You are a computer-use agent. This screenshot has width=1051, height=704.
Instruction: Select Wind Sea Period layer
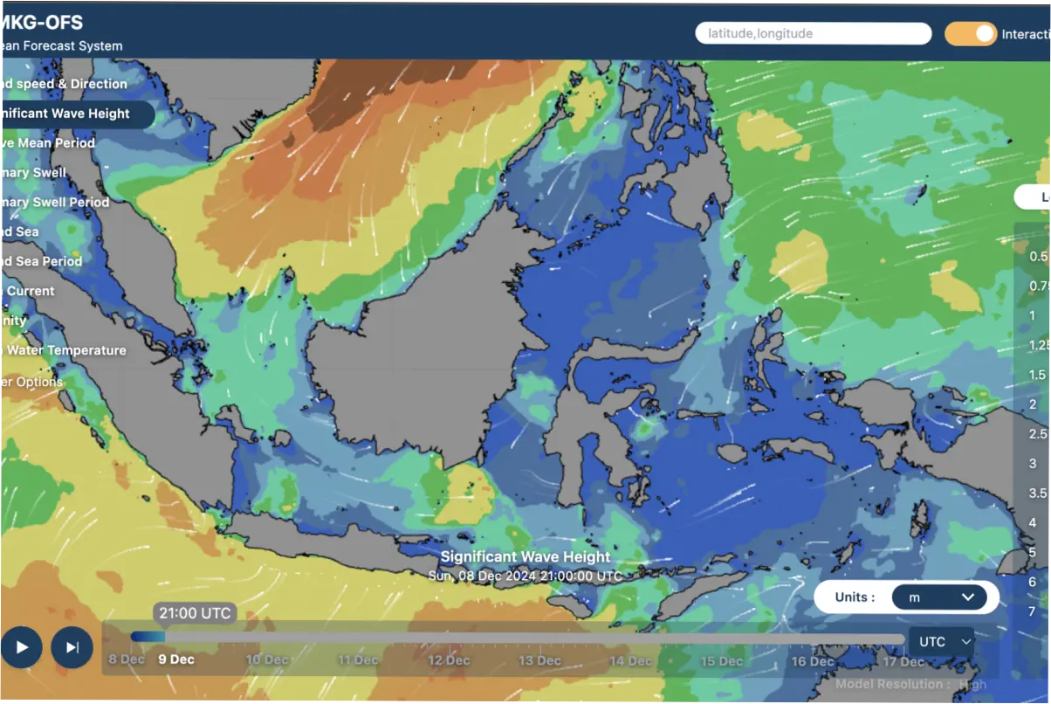pos(42,261)
